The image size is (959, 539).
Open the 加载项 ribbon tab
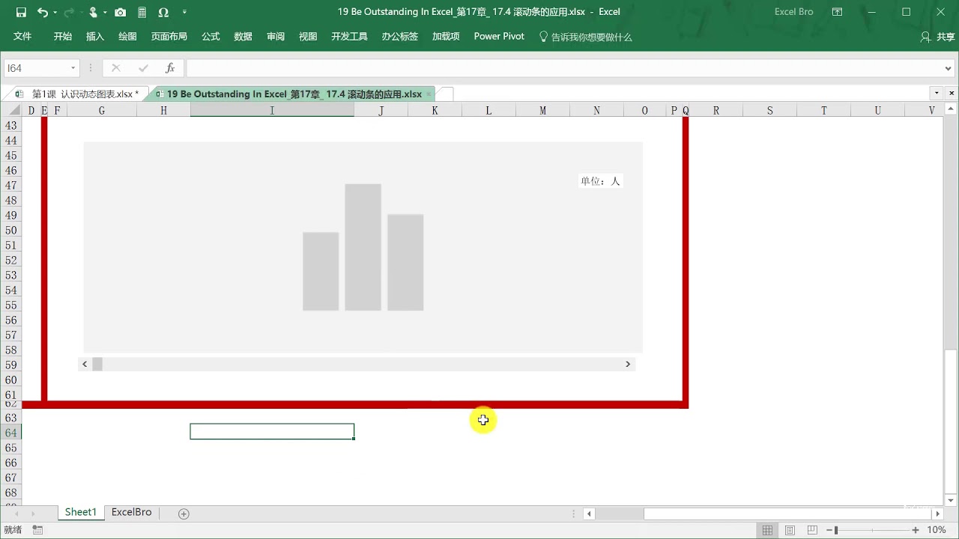point(446,37)
